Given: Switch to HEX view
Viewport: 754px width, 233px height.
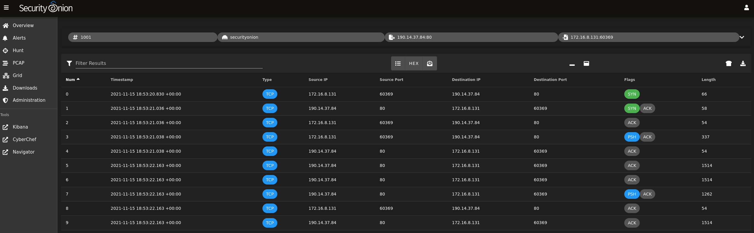Looking at the screenshot, I should [414, 63].
